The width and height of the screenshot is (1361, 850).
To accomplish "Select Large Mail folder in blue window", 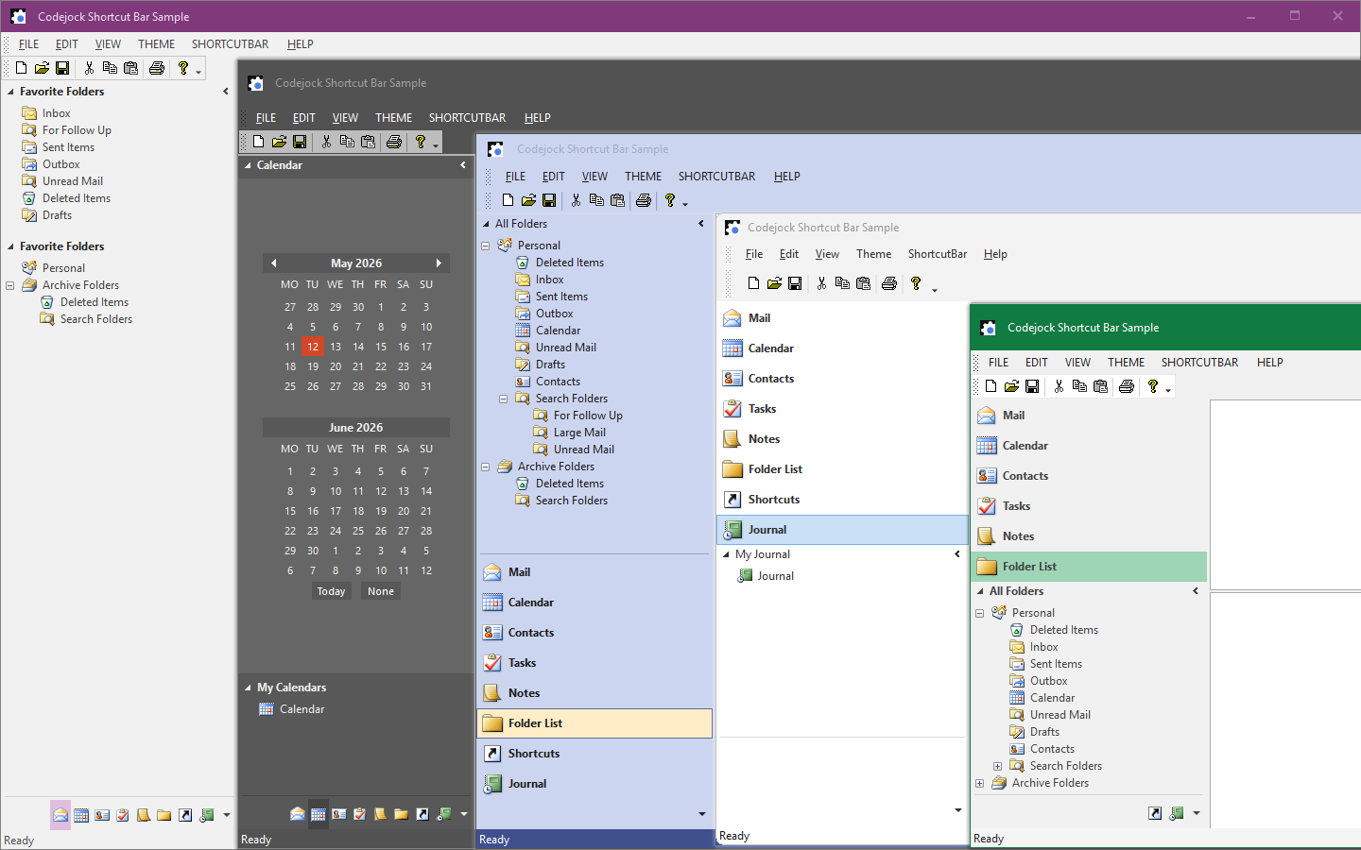I will click(x=579, y=433).
